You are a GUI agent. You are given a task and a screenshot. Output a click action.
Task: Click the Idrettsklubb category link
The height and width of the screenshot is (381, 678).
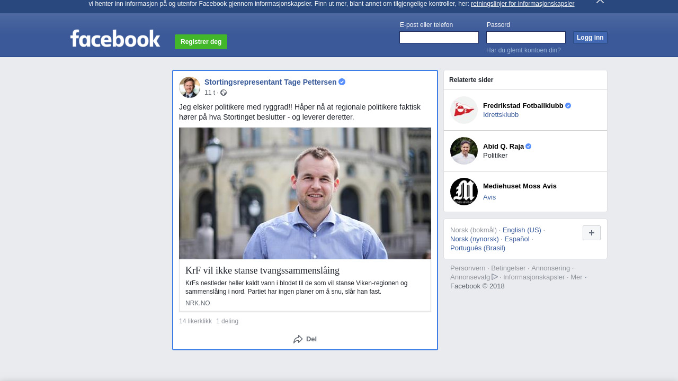tap(501, 115)
